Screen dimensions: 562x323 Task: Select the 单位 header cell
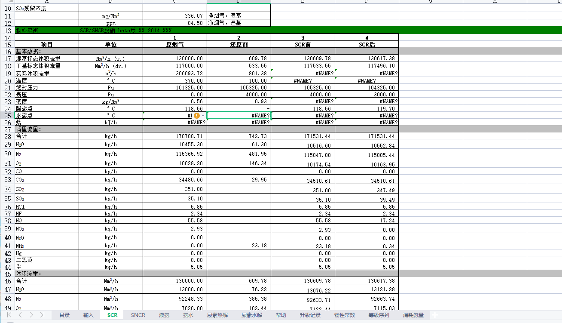click(x=111, y=44)
